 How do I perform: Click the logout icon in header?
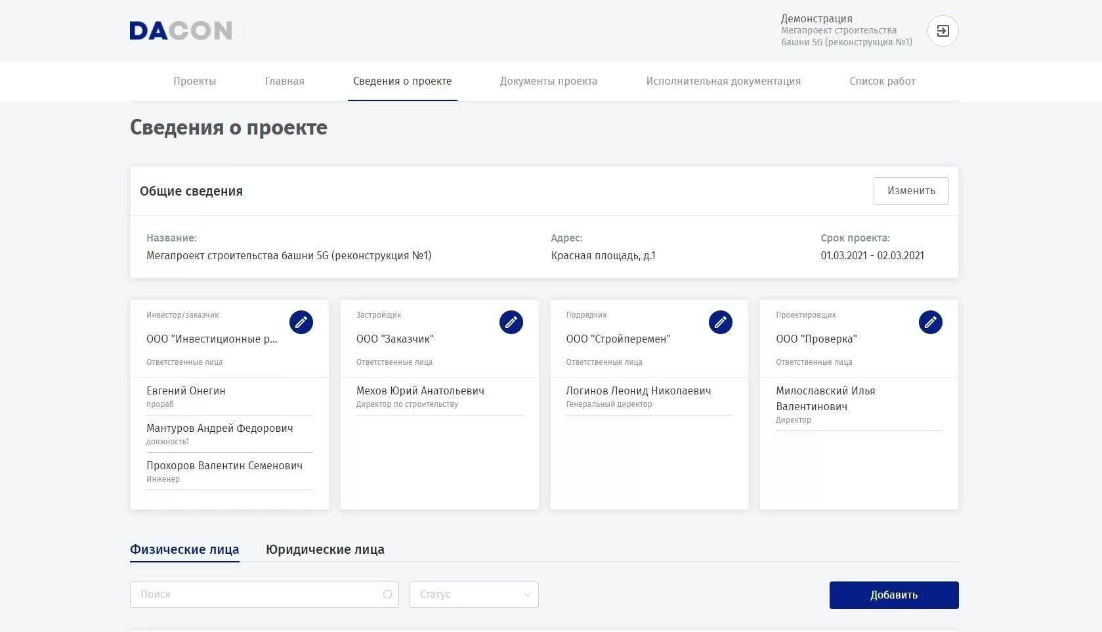click(x=943, y=31)
